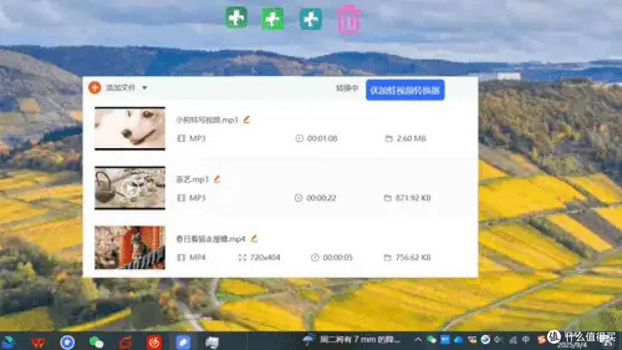
Task: Click the 中 input method indicator
Action: click(x=526, y=340)
